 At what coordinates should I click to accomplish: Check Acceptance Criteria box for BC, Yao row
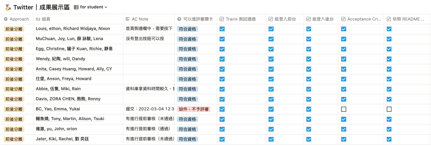[x=344, y=109]
